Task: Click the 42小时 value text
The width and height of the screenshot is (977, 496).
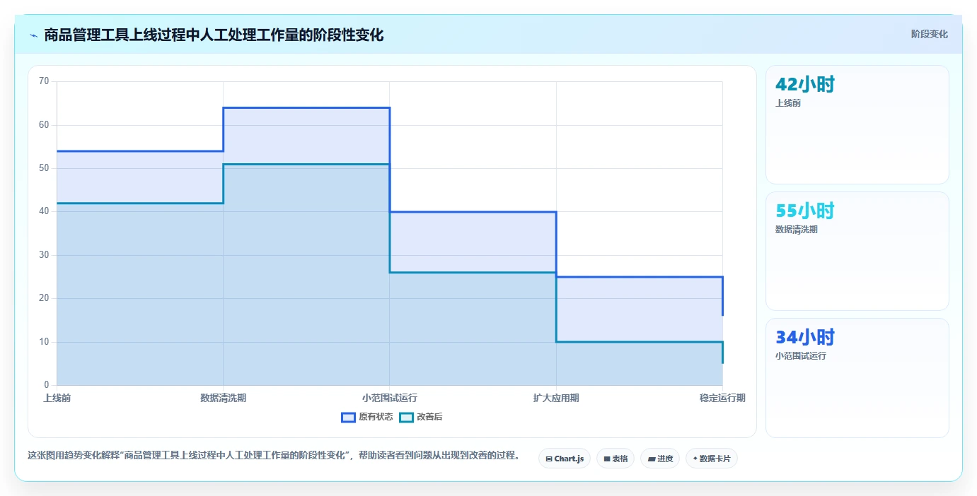Action: click(805, 84)
